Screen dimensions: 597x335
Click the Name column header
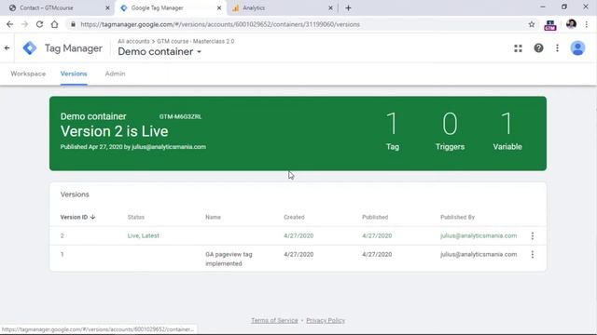(214, 217)
